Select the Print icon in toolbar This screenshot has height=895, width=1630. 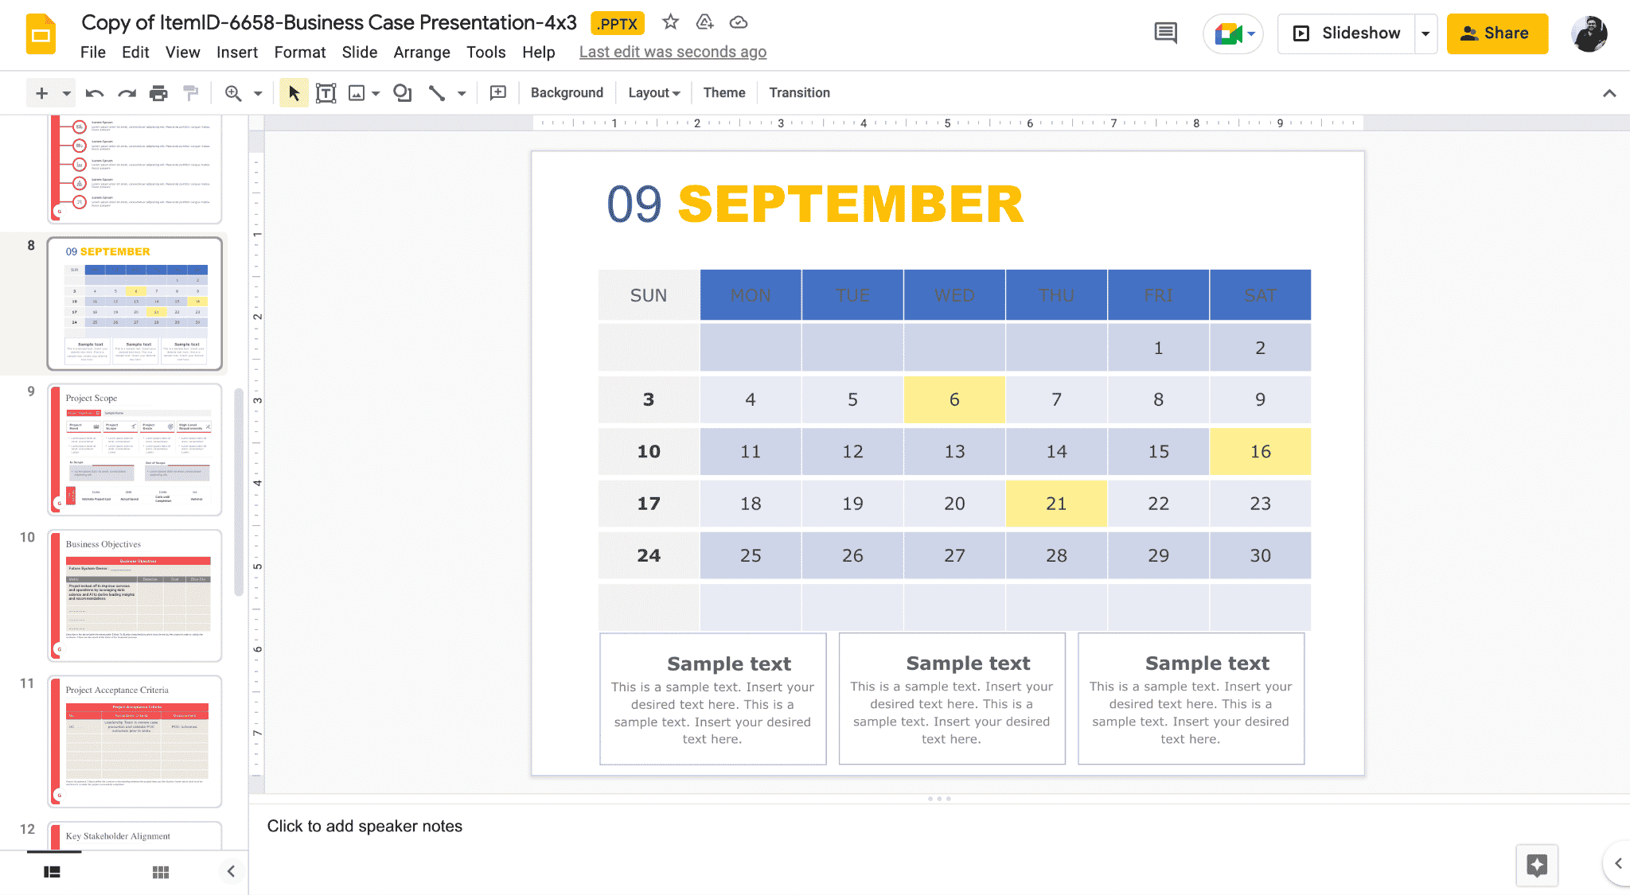[x=158, y=92]
